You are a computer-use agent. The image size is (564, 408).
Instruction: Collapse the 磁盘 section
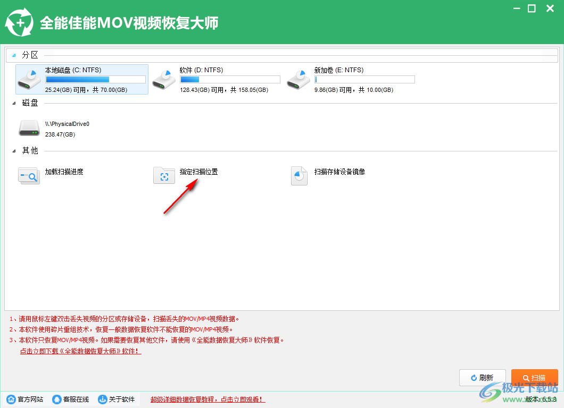(x=14, y=104)
